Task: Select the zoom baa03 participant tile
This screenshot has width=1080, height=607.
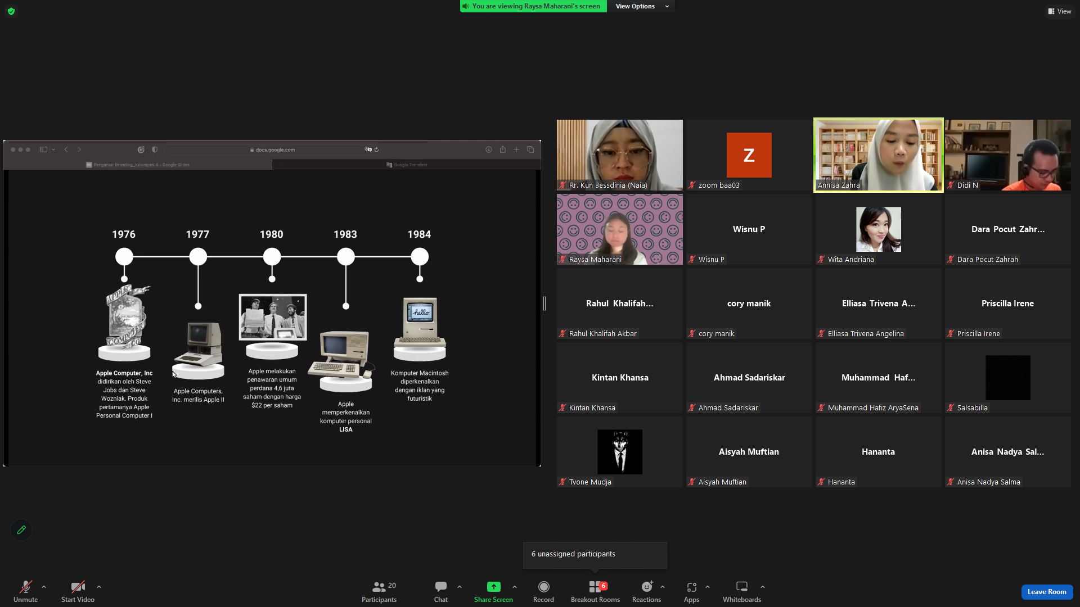Action: pos(749,155)
